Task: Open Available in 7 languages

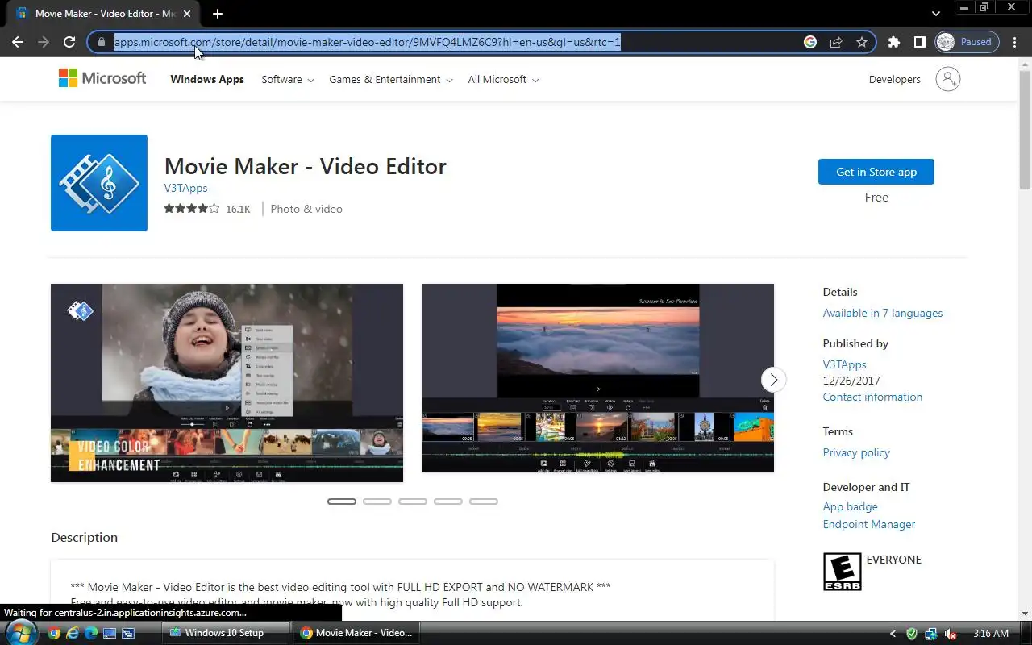Action: click(883, 313)
